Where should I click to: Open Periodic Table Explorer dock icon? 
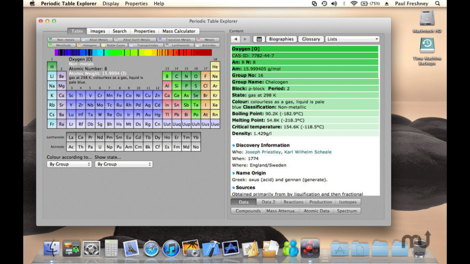pos(310,248)
